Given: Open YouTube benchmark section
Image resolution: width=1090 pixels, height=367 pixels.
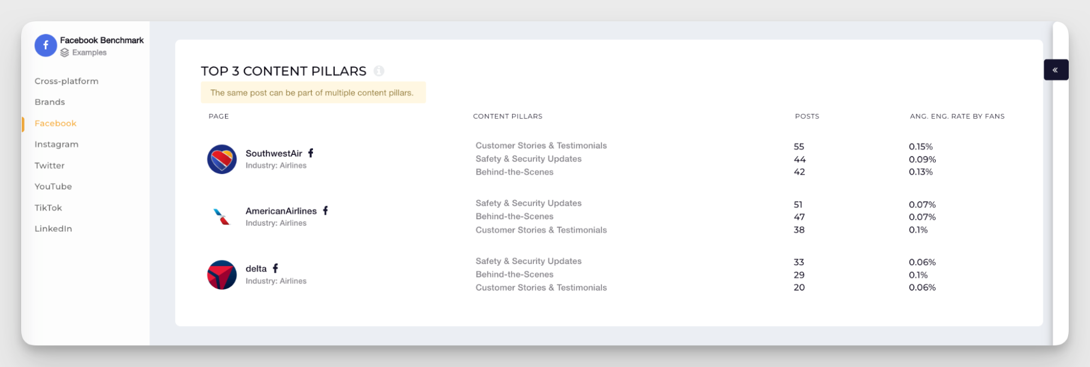Looking at the screenshot, I should coord(53,186).
